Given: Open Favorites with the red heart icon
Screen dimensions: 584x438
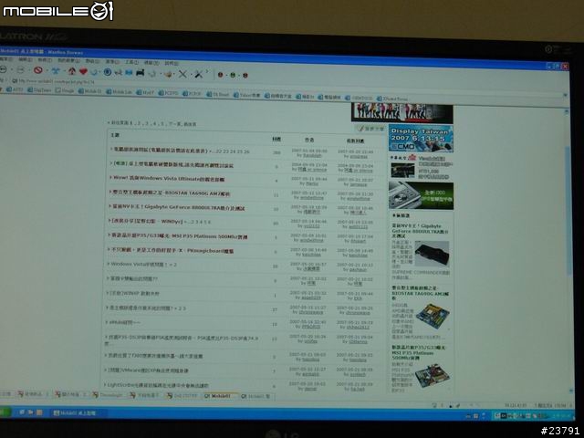Looking at the screenshot, I should click(x=83, y=71).
